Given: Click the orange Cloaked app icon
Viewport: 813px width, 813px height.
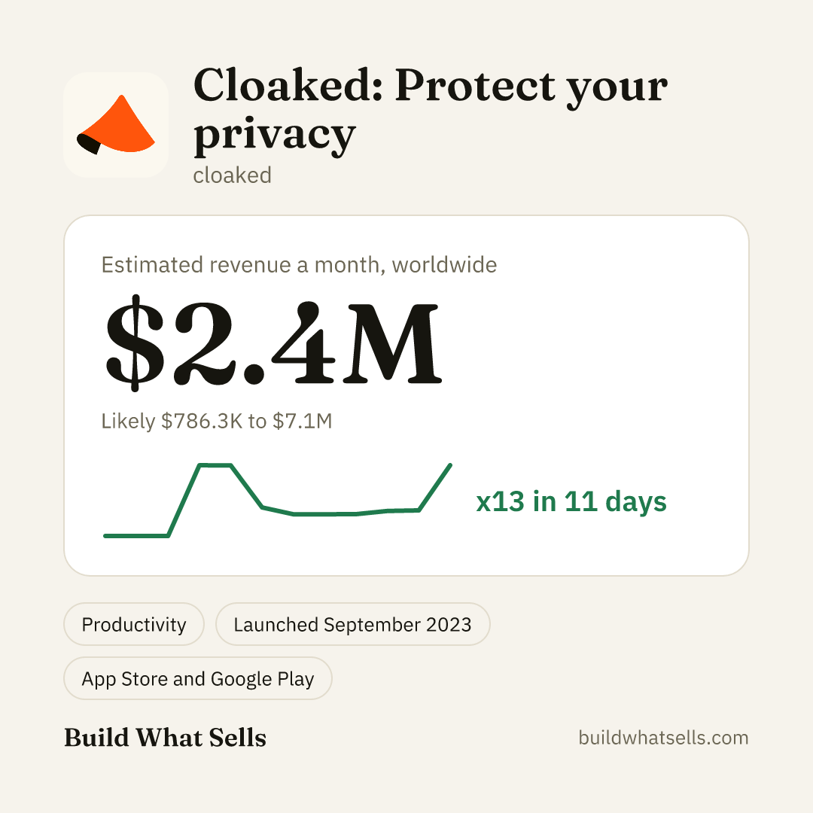Looking at the screenshot, I should pos(116,125).
